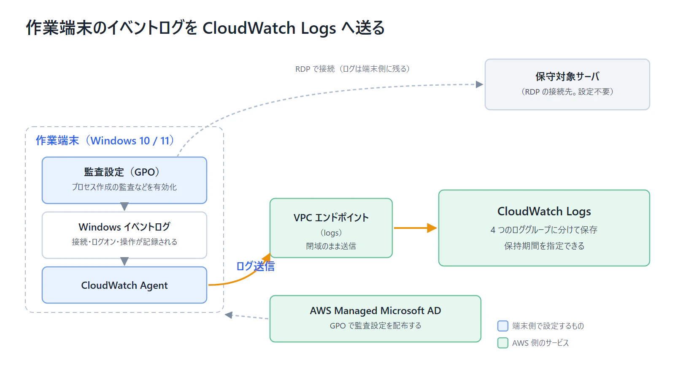Click the AWS 側のサービス legend text
Image resolution: width=675 pixels, height=380 pixels.
[x=540, y=343]
